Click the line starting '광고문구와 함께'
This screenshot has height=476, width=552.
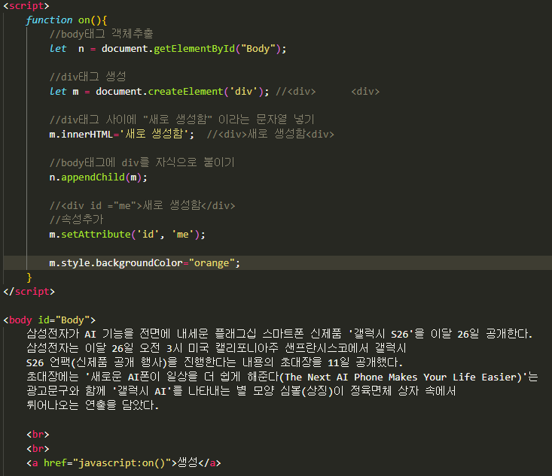point(241,391)
